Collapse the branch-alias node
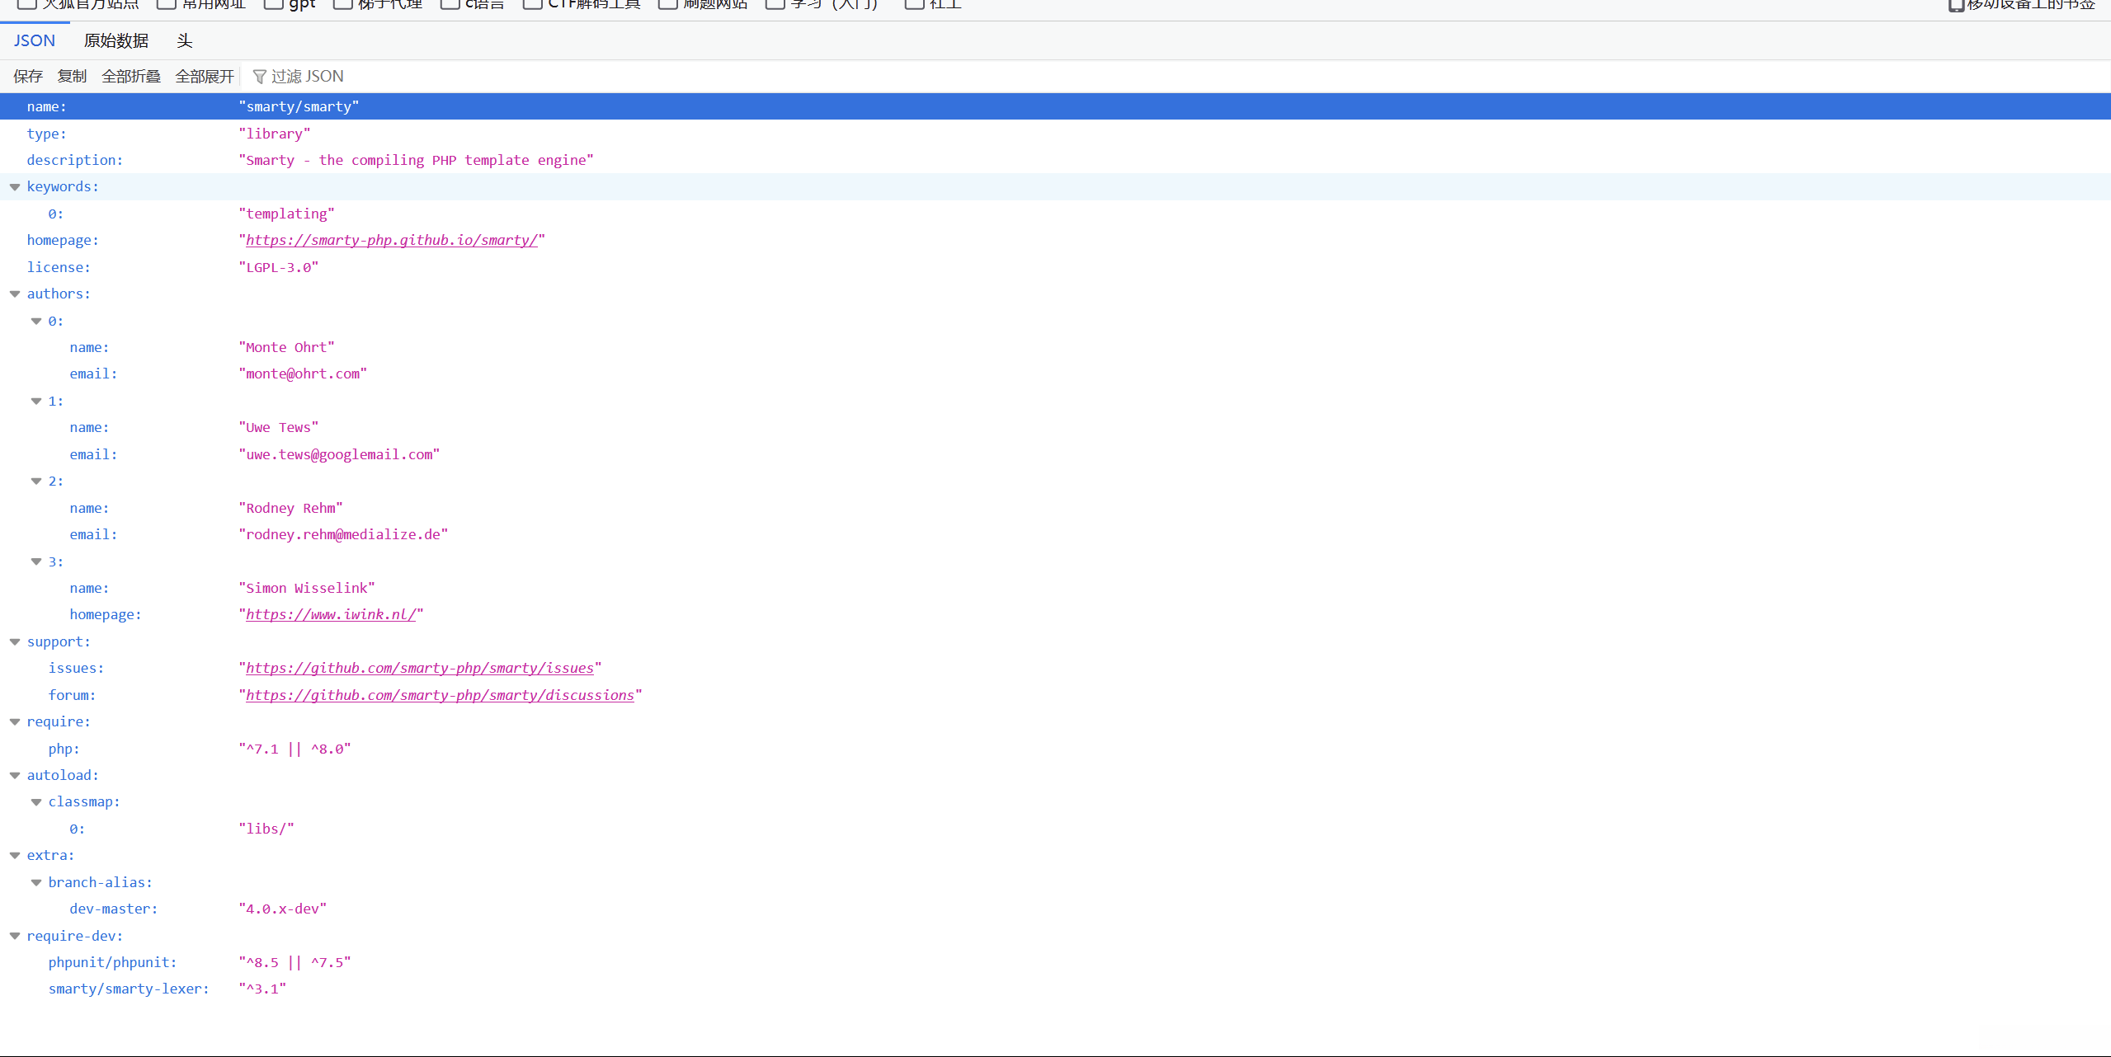The image size is (2111, 1057). pyautogui.click(x=36, y=883)
